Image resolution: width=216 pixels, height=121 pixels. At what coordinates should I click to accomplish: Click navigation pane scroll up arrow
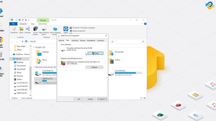tap(30, 46)
